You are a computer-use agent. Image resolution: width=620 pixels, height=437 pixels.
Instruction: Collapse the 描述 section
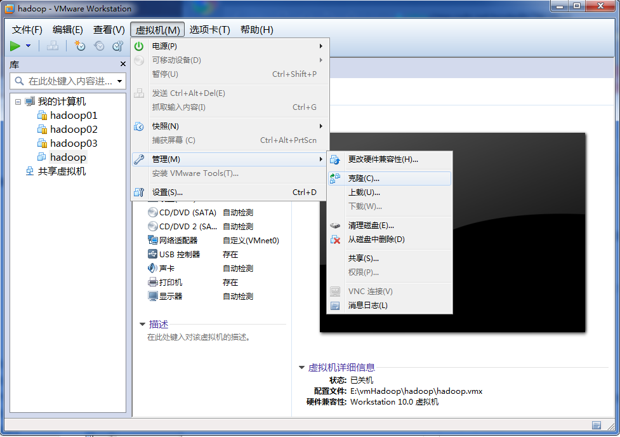click(142, 325)
